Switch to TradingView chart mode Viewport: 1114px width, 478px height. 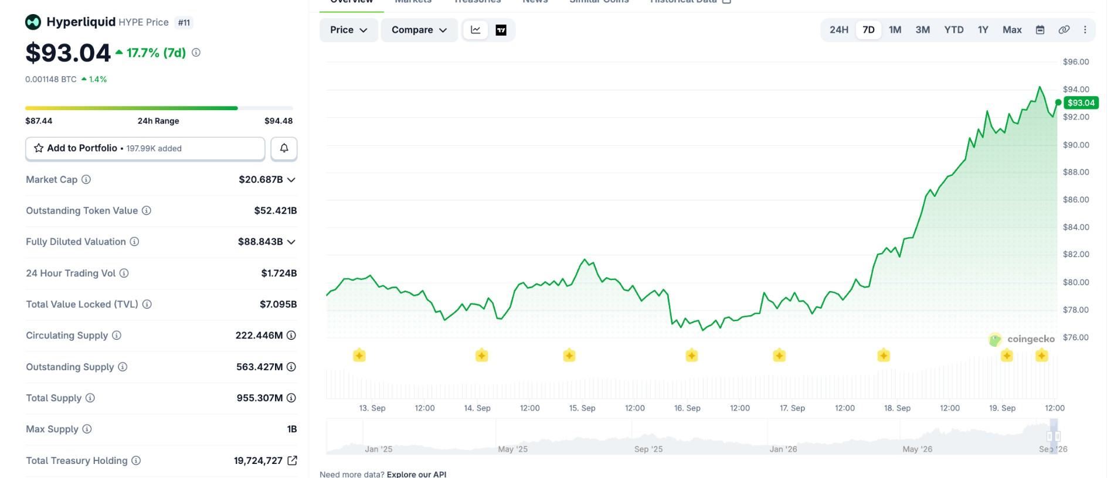(501, 30)
